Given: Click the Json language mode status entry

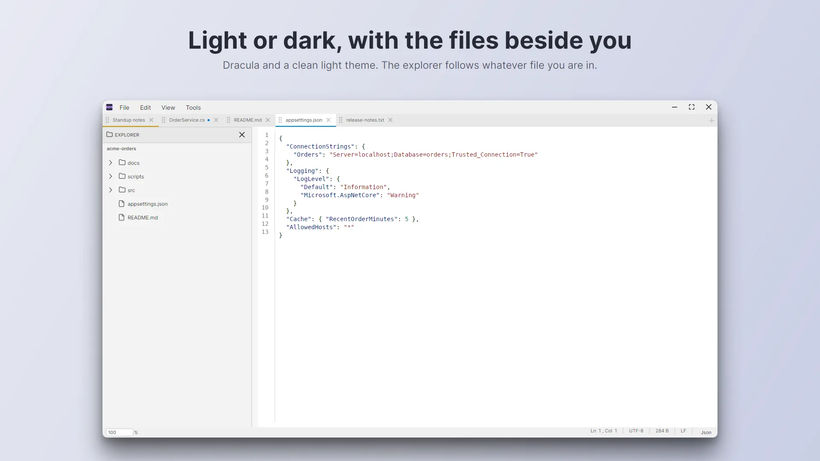Looking at the screenshot, I should [706, 432].
